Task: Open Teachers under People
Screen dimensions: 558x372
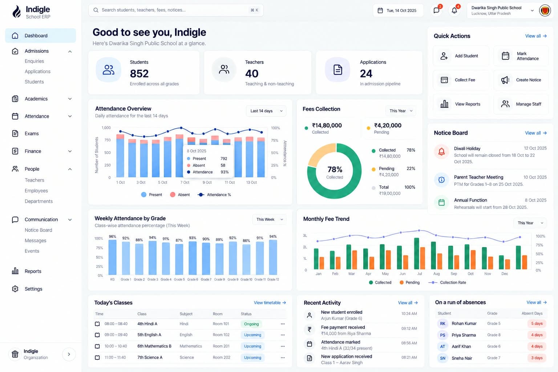Action: click(35, 180)
